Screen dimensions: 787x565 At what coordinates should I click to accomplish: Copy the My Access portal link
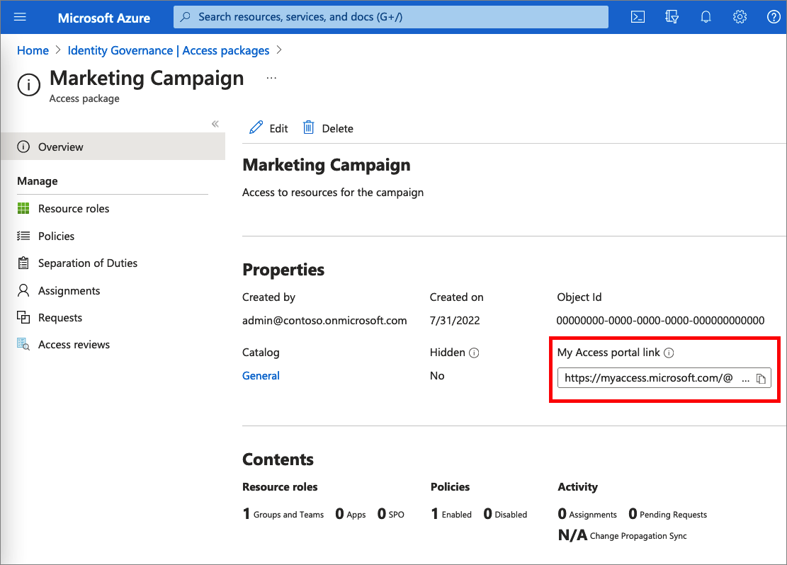pyautogui.click(x=761, y=378)
